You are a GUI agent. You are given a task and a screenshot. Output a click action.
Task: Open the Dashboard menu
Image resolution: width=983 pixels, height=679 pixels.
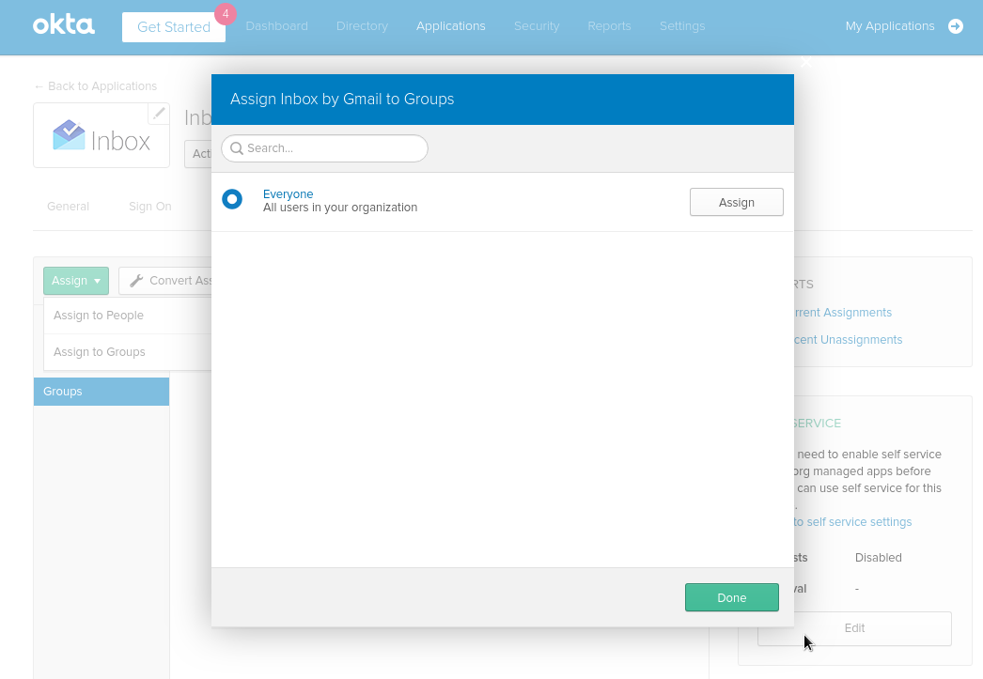coord(276,26)
